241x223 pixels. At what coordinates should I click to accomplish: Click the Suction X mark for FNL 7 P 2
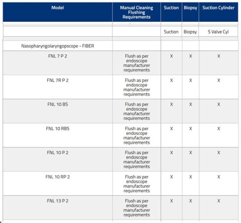[x=171, y=56]
